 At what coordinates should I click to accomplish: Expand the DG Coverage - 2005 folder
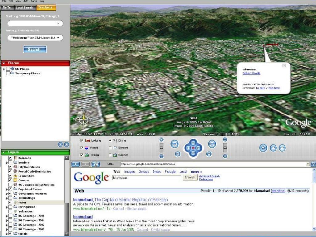coord(7,216)
